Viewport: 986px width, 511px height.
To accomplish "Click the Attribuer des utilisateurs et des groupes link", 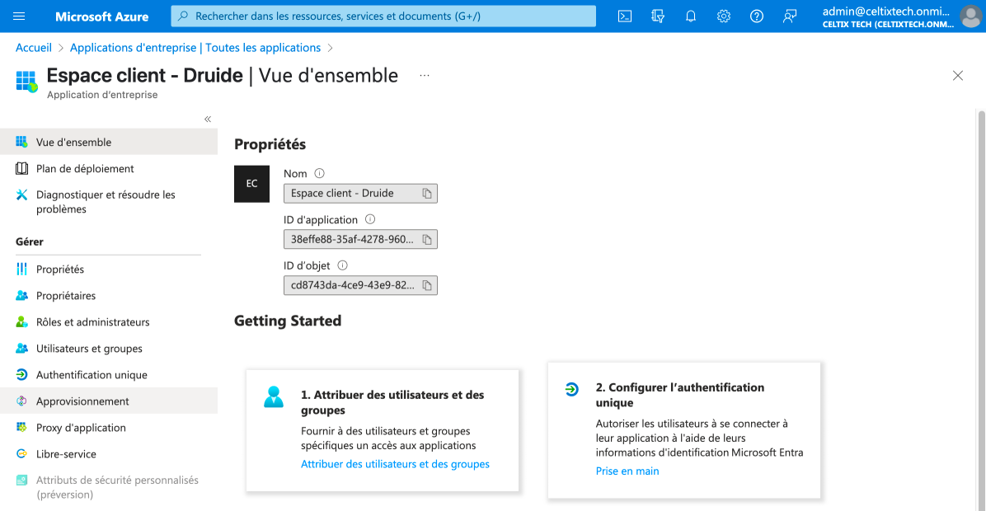I will point(395,464).
